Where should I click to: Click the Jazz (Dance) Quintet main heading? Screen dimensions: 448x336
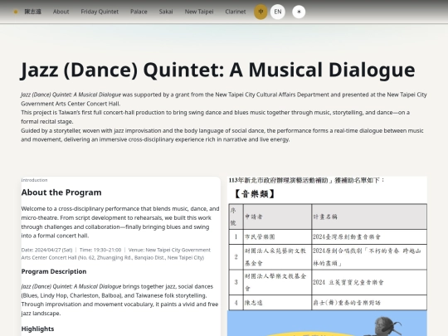point(217,70)
